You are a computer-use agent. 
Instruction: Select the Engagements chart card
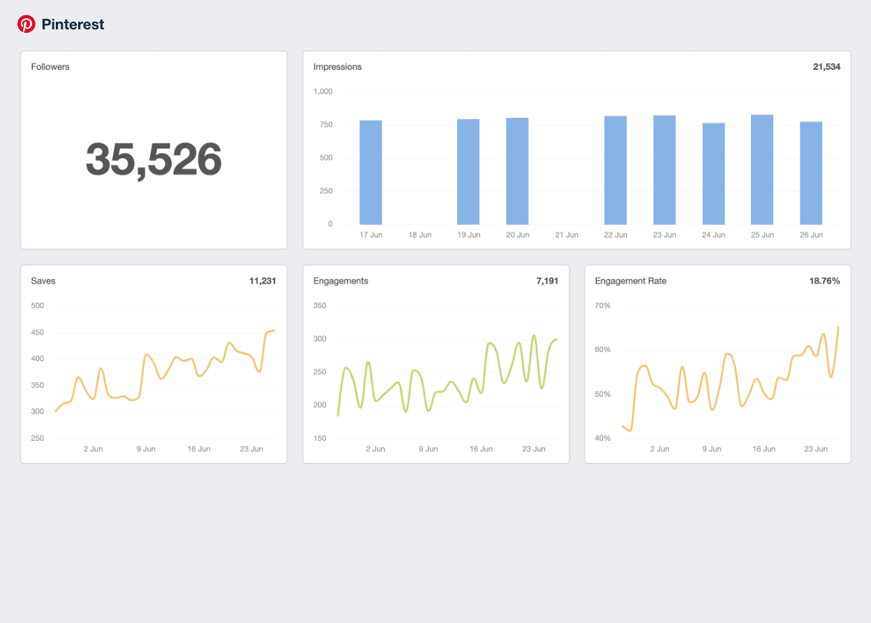435,363
